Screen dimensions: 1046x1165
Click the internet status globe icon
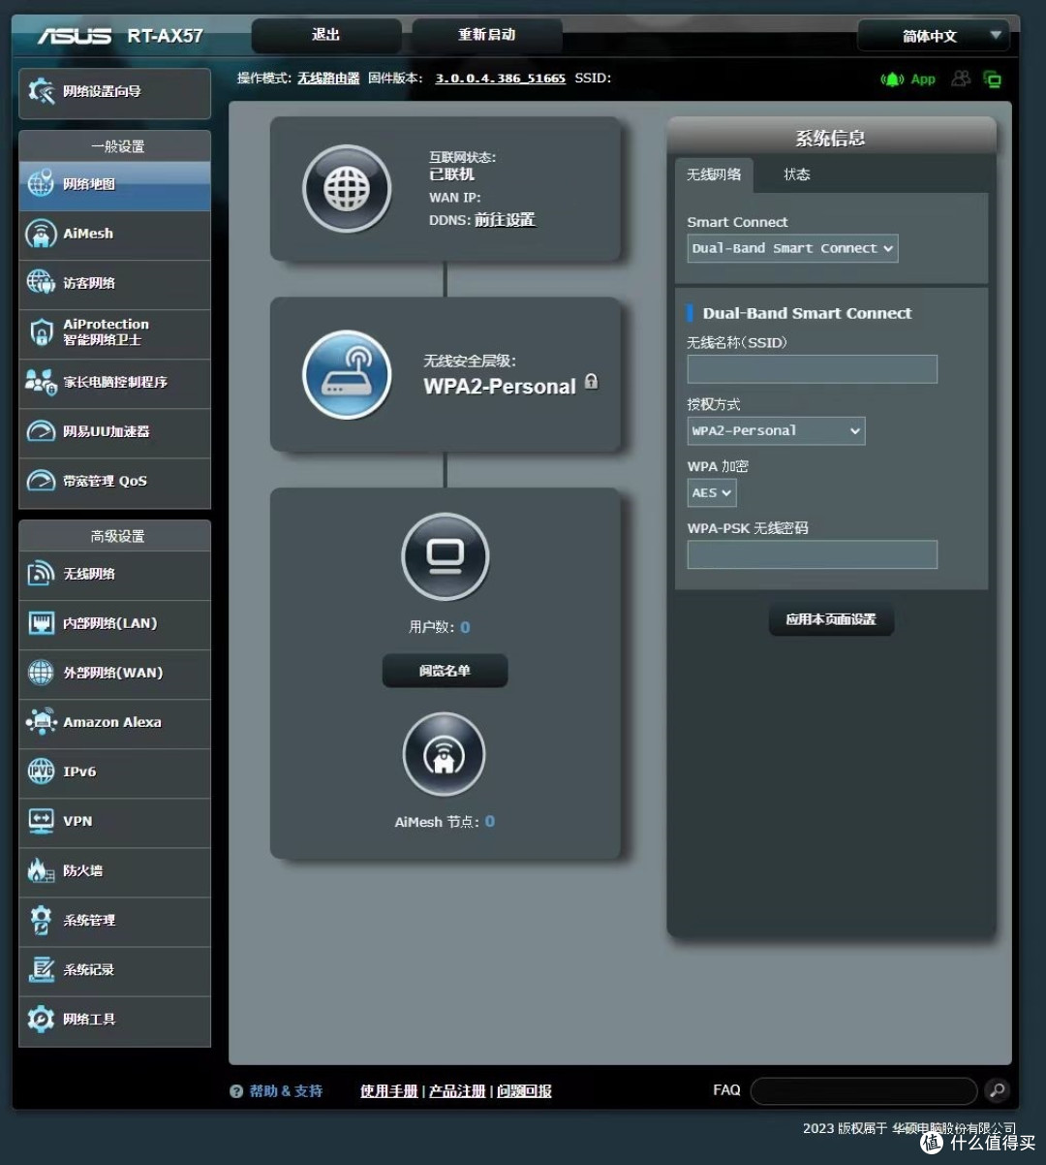point(347,189)
